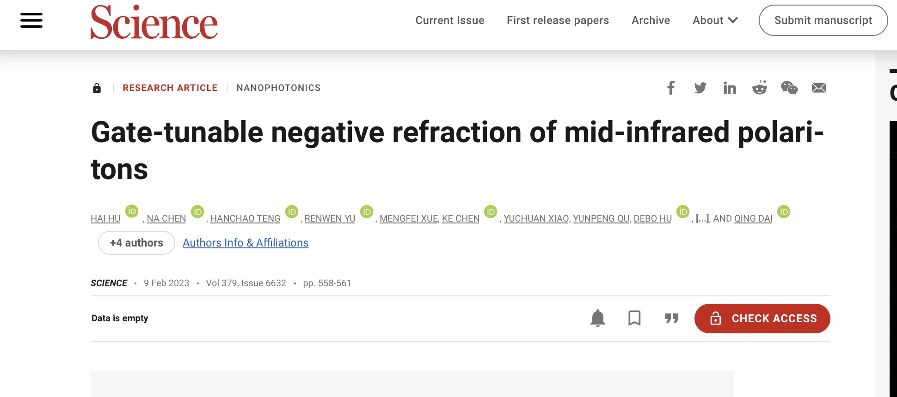The width and height of the screenshot is (897, 397).
Task: Open Hai Hu's ORCID iD badge
Action: click(x=132, y=211)
